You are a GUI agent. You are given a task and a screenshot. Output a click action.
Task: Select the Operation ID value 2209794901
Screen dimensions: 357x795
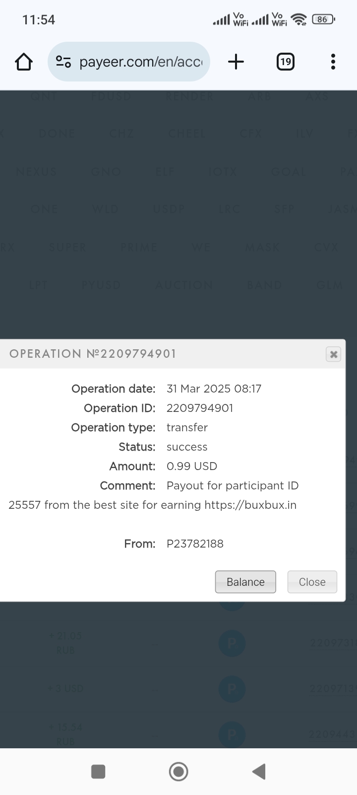coord(200,408)
